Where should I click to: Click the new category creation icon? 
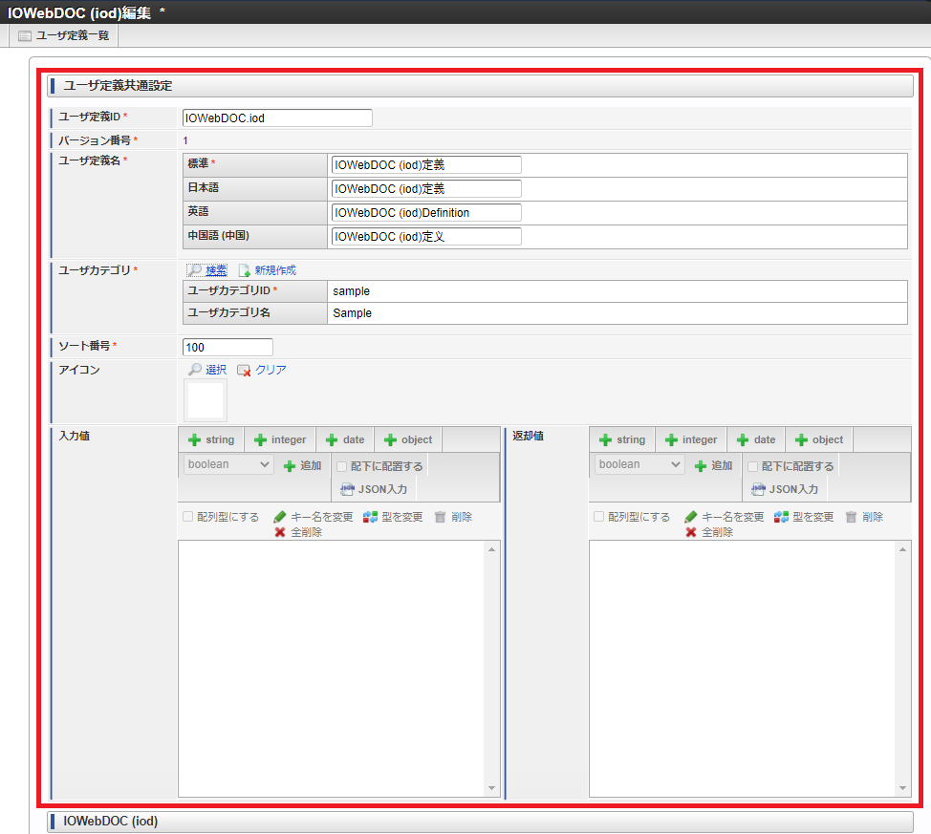click(x=245, y=270)
